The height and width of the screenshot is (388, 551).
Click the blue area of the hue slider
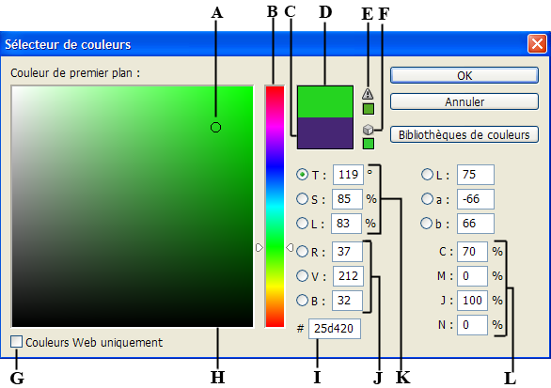tap(275, 167)
